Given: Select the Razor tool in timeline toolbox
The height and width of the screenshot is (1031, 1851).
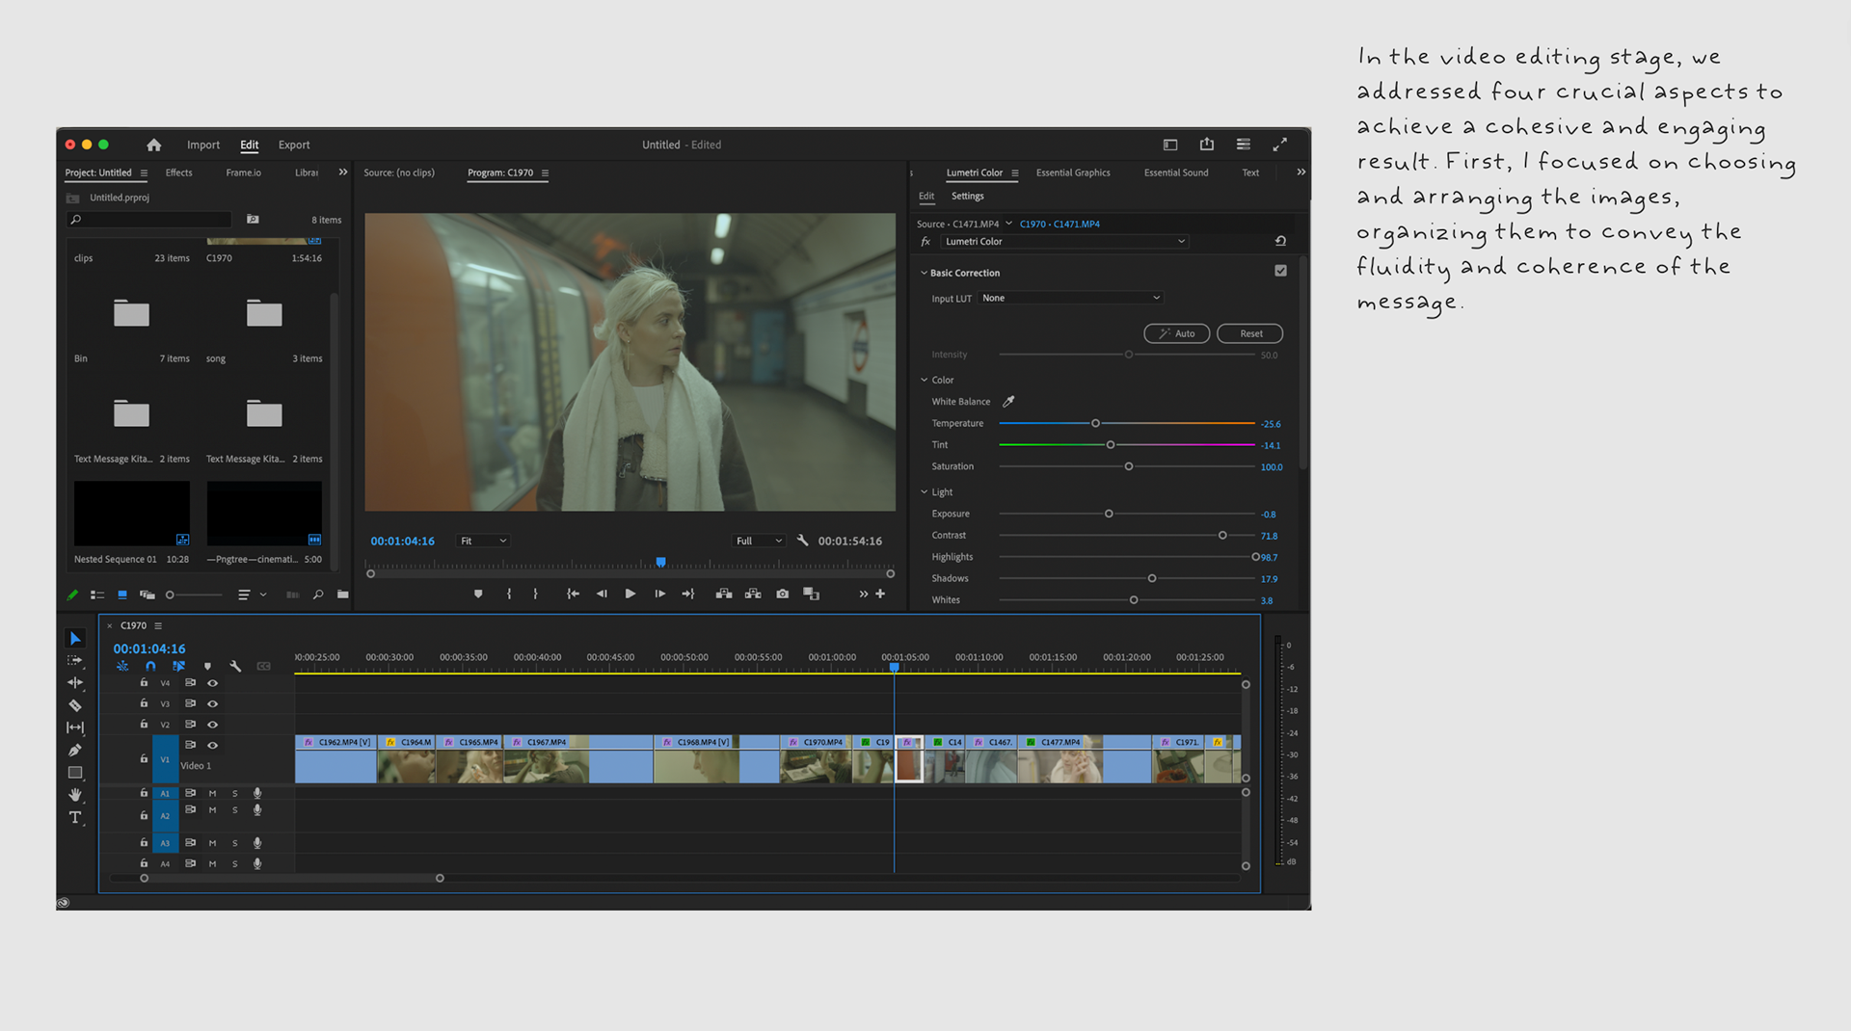Looking at the screenshot, I should coord(75,705).
